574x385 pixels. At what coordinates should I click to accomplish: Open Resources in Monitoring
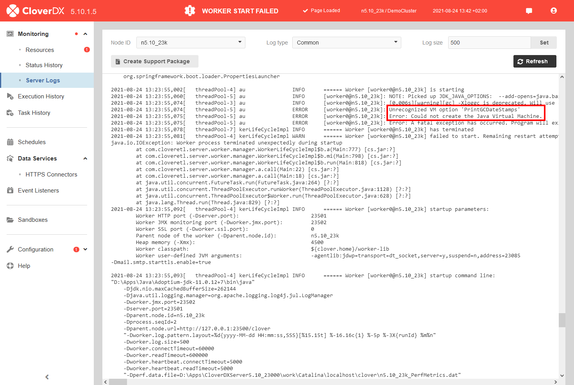[x=40, y=50]
